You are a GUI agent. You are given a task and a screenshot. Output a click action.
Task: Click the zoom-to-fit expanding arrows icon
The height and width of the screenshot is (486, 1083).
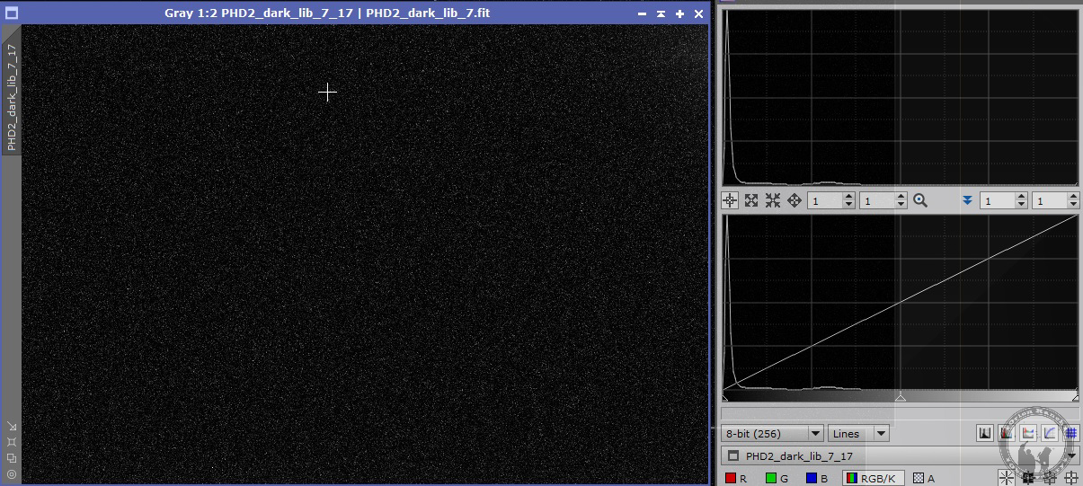[x=751, y=201]
